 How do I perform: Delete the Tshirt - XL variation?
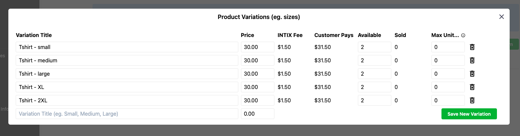pos(472,87)
